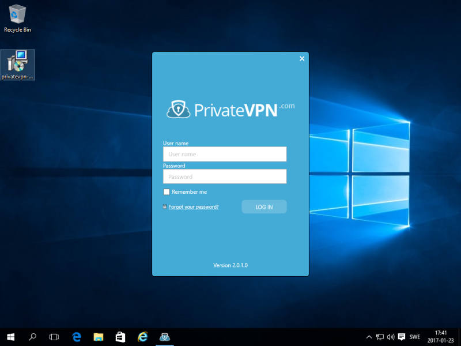Image resolution: width=461 pixels, height=346 pixels.
Task: Open Internet Explorer from the taskbar
Action: pyautogui.click(x=142, y=337)
